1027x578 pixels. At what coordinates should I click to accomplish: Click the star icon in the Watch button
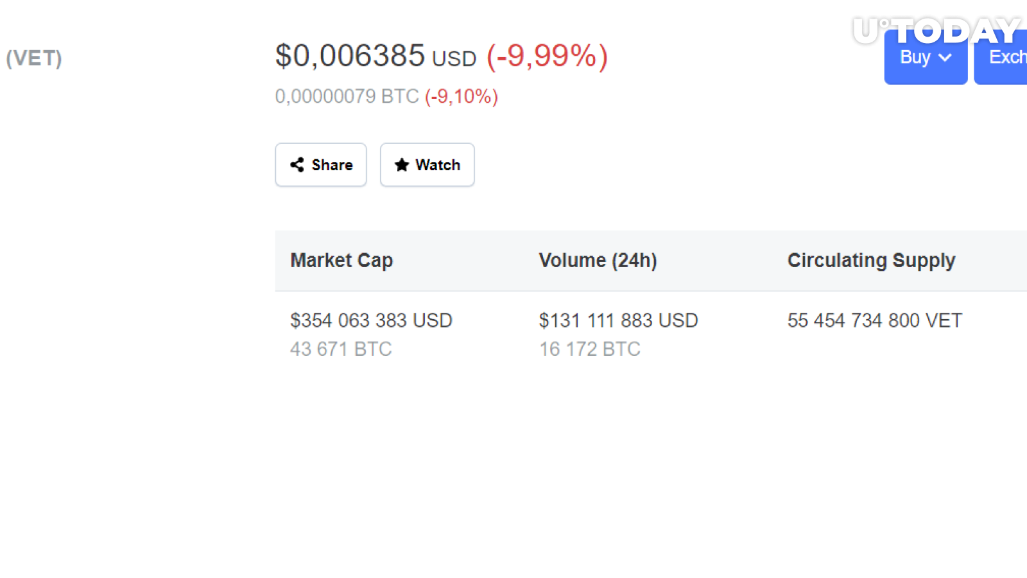click(402, 165)
